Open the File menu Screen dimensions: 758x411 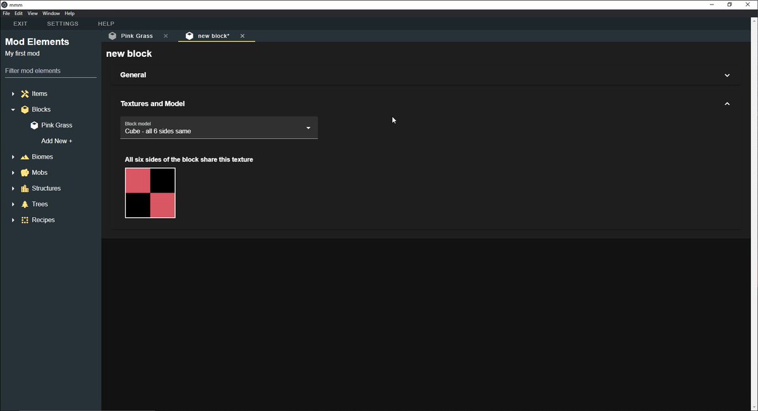pos(6,13)
